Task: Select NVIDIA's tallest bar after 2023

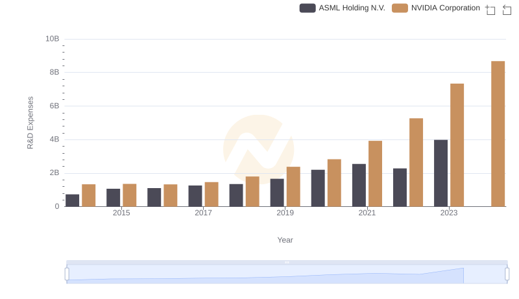Action: (x=498, y=134)
